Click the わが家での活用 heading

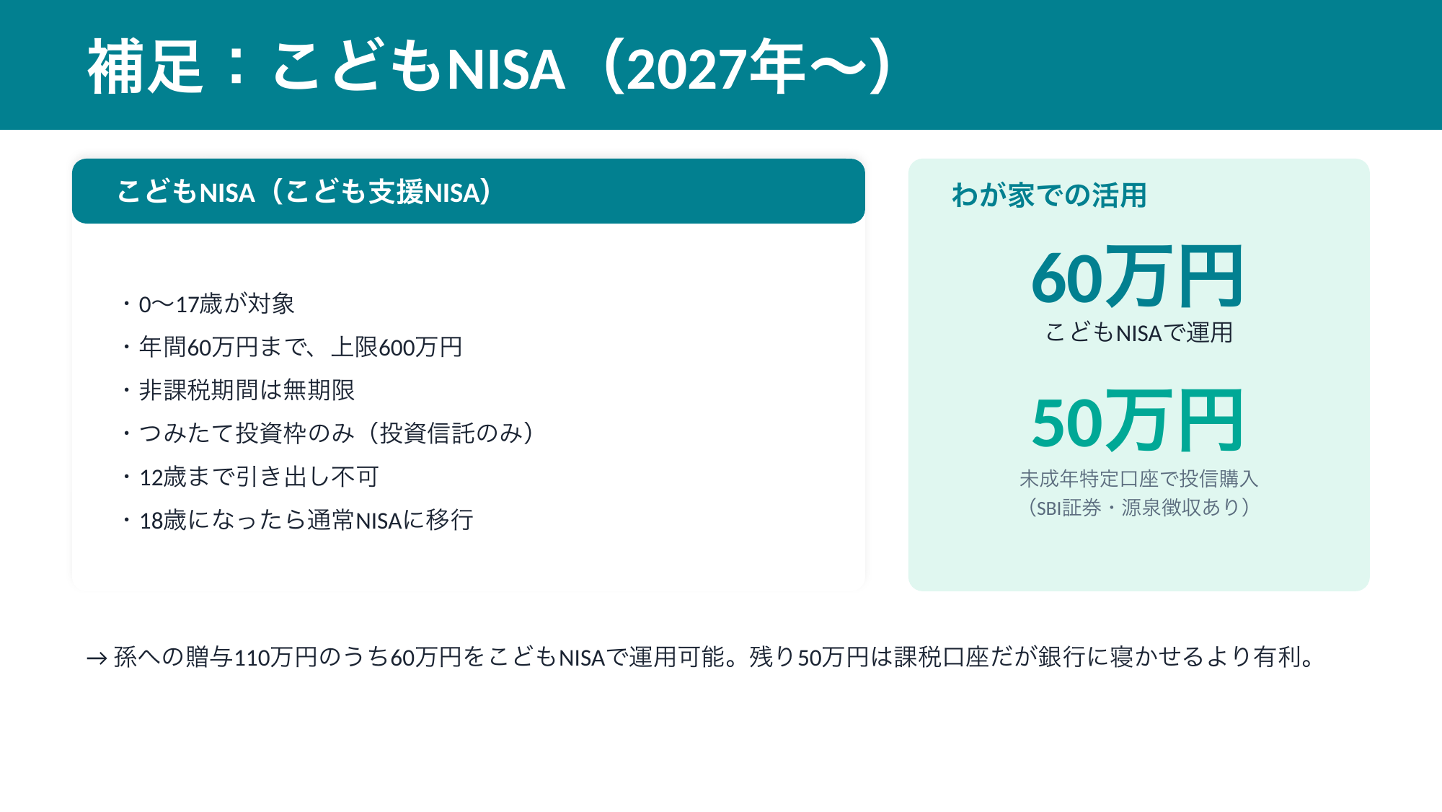point(1049,195)
